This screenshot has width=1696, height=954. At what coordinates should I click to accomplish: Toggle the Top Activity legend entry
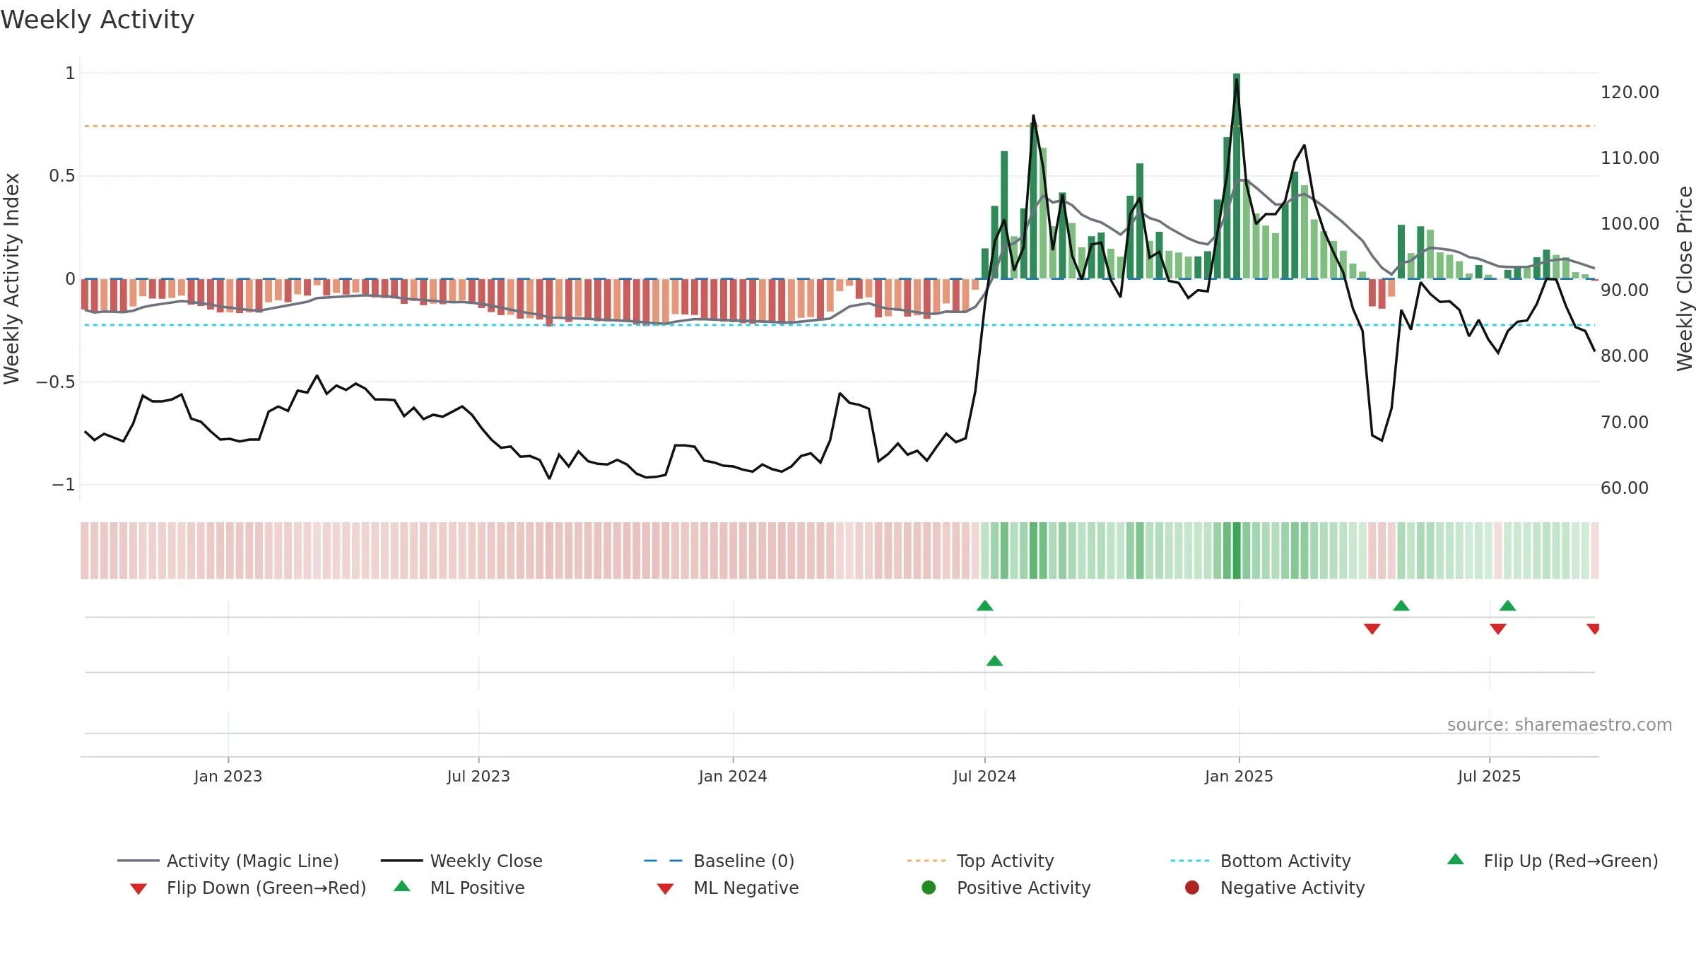(980, 861)
